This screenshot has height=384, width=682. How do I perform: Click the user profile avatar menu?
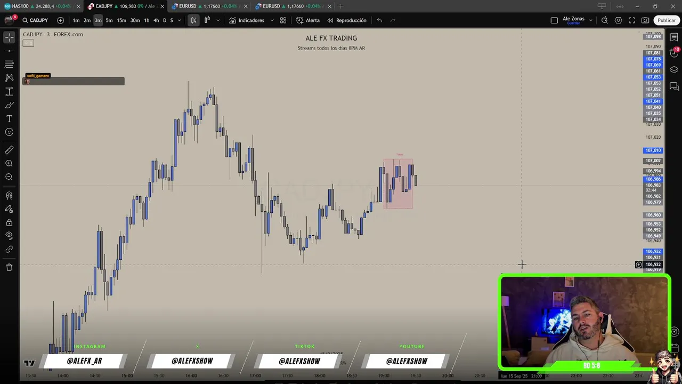tap(9, 20)
